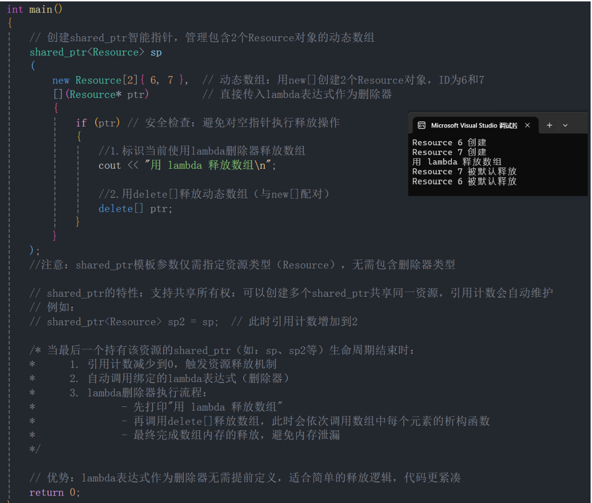Click the "int main()" declaration
This screenshot has height=503, width=592.
[35, 9]
